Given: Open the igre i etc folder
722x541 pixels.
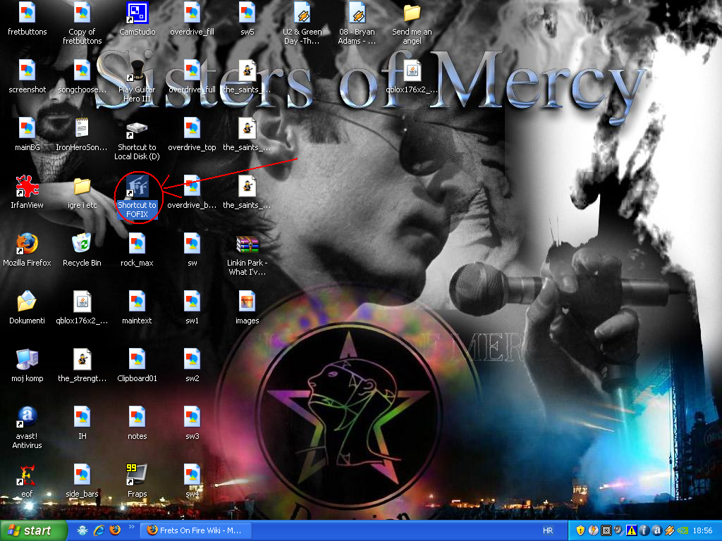Looking at the screenshot, I should coord(82,192).
